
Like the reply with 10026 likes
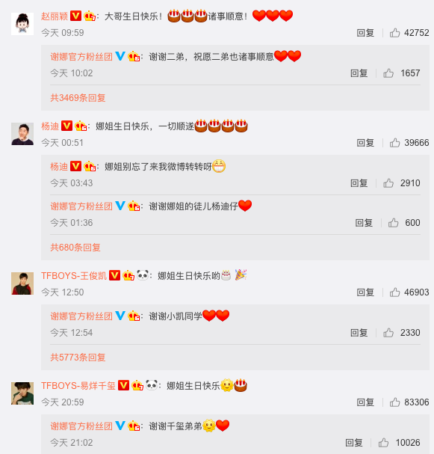pos(383,443)
